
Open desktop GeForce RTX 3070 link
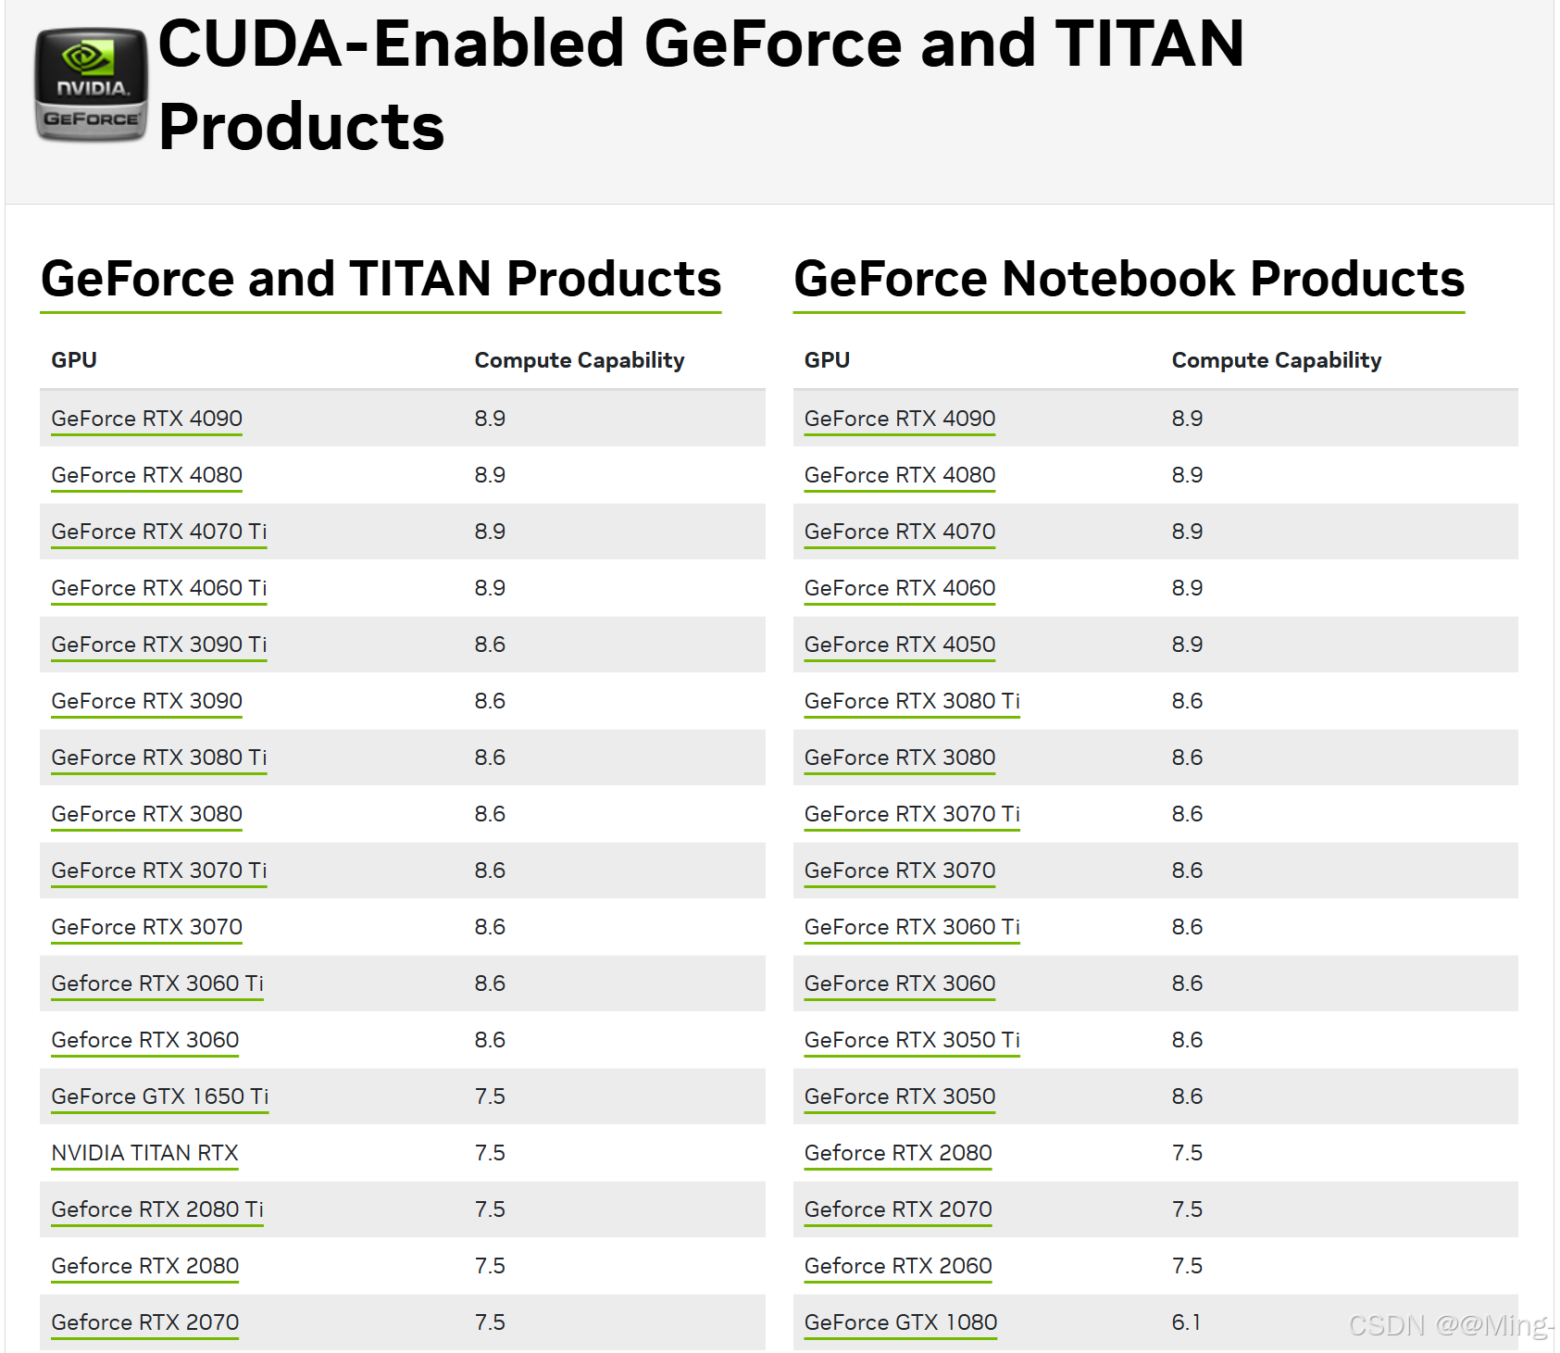tap(146, 927)
